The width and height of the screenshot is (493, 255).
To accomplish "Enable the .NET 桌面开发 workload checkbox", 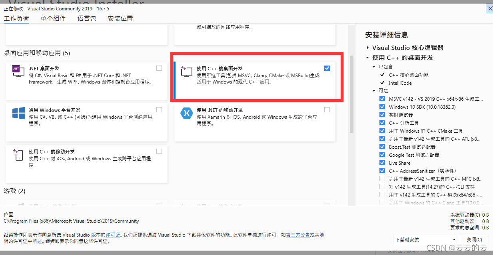I will [159, 68].
